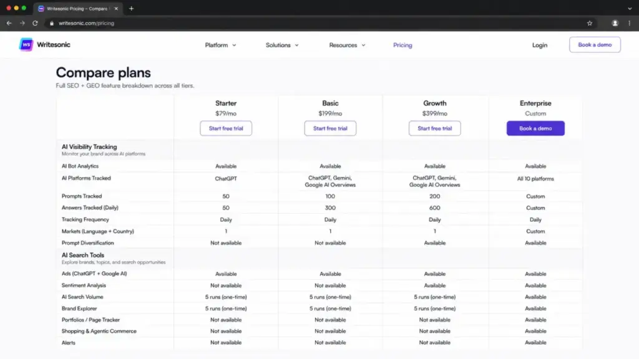Open the Pricing nav link

(x=402, y=45)
